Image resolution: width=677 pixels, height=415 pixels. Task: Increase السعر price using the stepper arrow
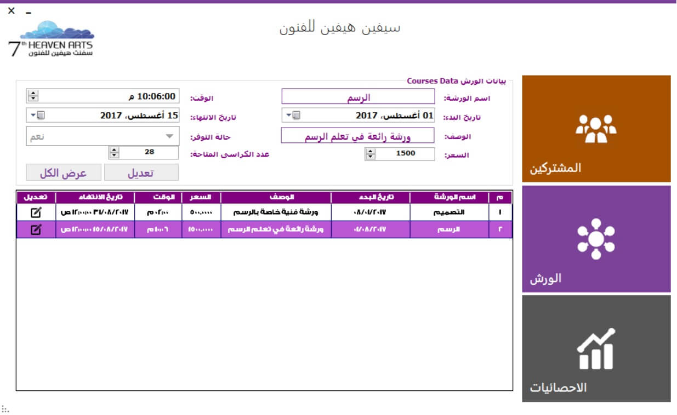click(x=371, y=151)
